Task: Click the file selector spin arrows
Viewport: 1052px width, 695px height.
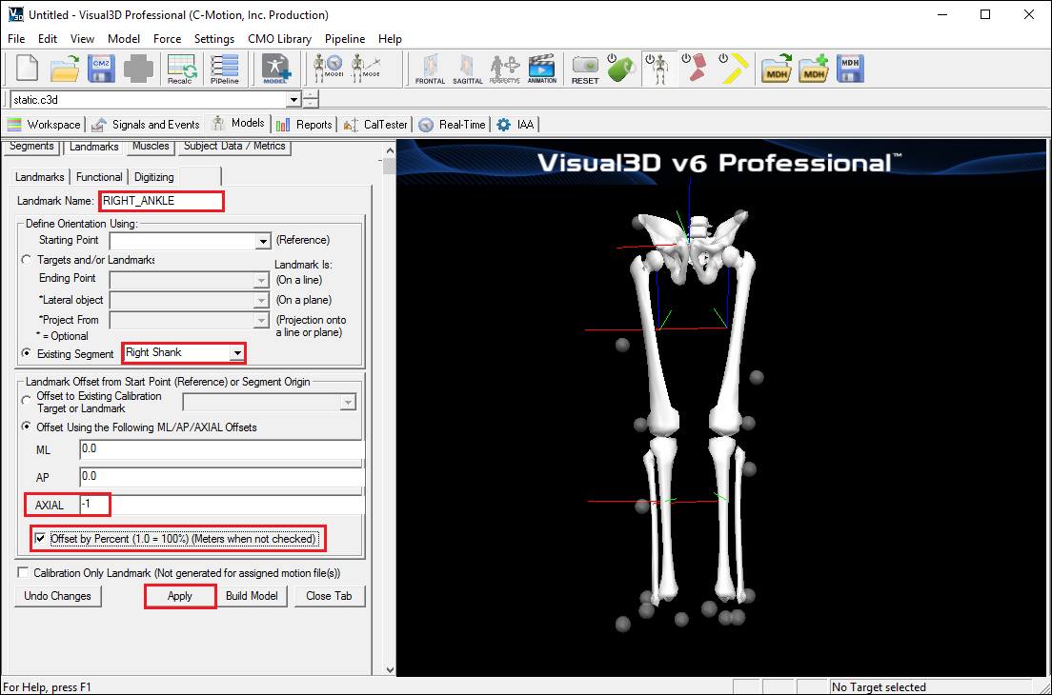Action: coord(311,100)
